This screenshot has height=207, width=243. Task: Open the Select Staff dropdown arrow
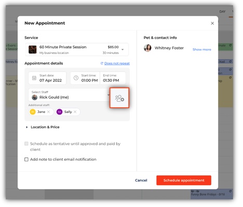click(109, 95)
